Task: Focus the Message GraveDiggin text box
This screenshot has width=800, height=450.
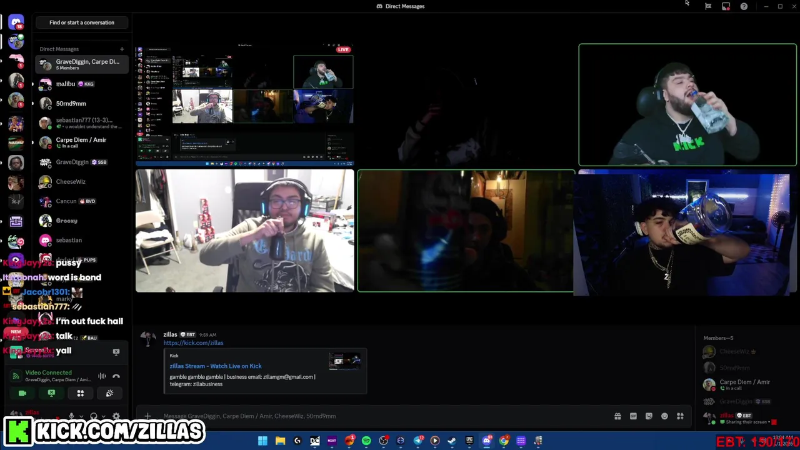Action: (x=381, y=416)
